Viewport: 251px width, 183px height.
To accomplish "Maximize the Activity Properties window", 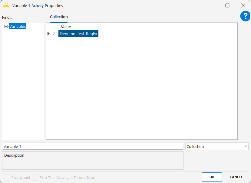I will (227, 5).
